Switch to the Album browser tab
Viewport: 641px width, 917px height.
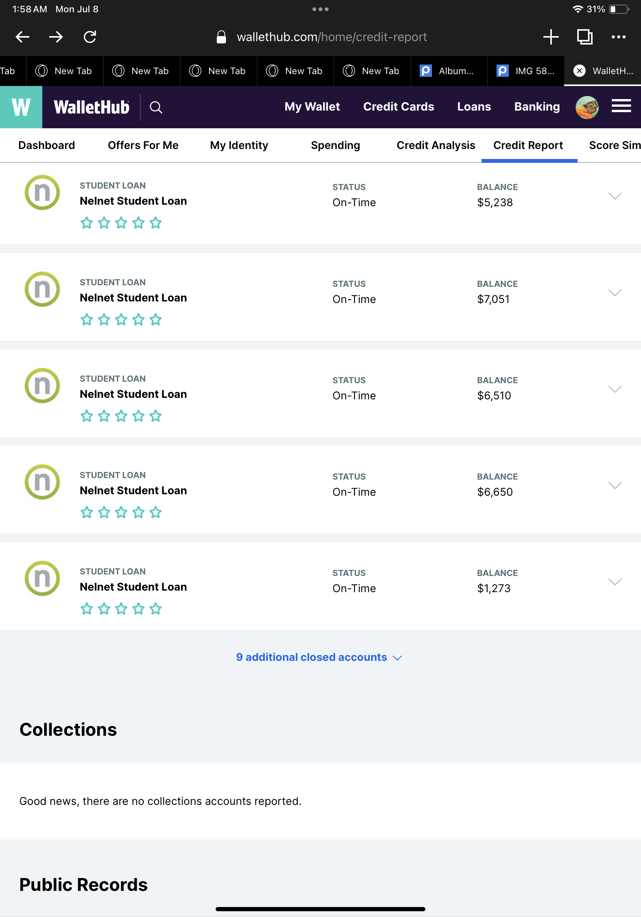[x=449, y=71]
